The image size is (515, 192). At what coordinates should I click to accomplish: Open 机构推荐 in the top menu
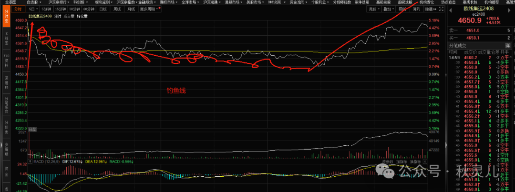[x=491, y=2]
